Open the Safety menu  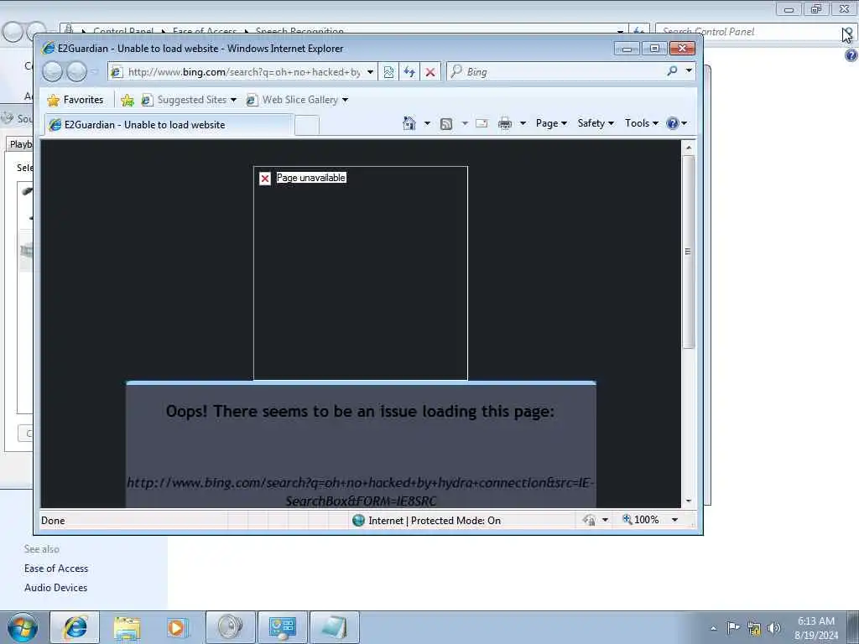point(596,123)
